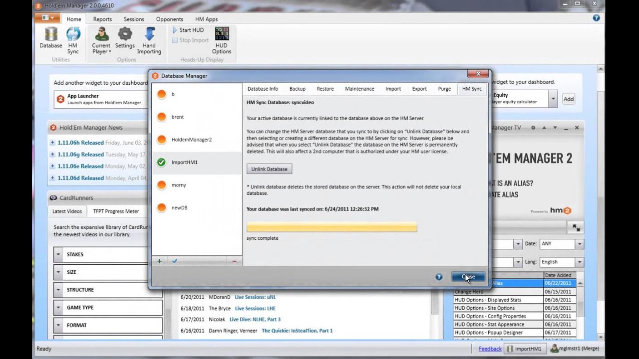This screenshot has width=639, height=359.
Task: Open the Database Info tab
Action: [x=263, y=89]
